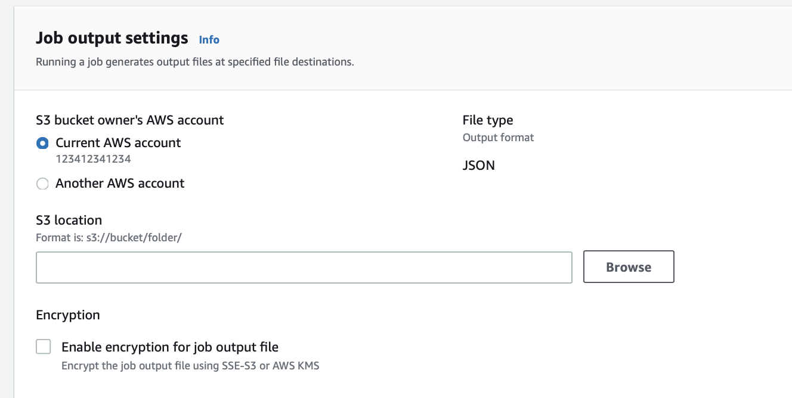Tick the Enable encryption checkbox
This screenshot has width=792, height=398.
[x=44, y=347]
